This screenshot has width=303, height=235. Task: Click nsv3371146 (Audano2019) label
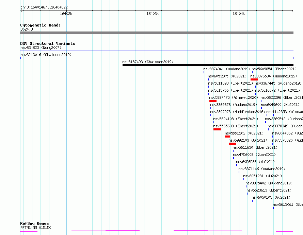[x=262, y=169]
